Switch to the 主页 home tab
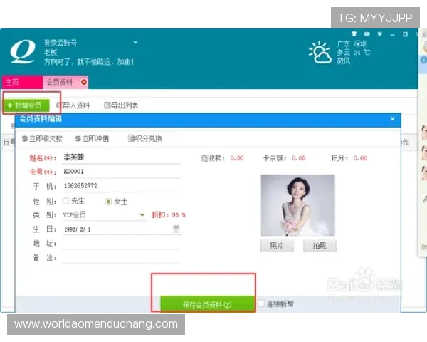The image size is (427, 342). (x=22, y=82)
